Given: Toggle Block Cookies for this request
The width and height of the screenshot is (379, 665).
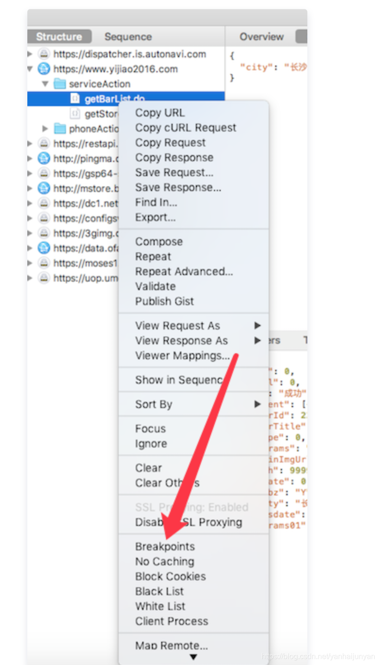Looking at the screenshot, I should pyautogui.click(x=170, y=576).
